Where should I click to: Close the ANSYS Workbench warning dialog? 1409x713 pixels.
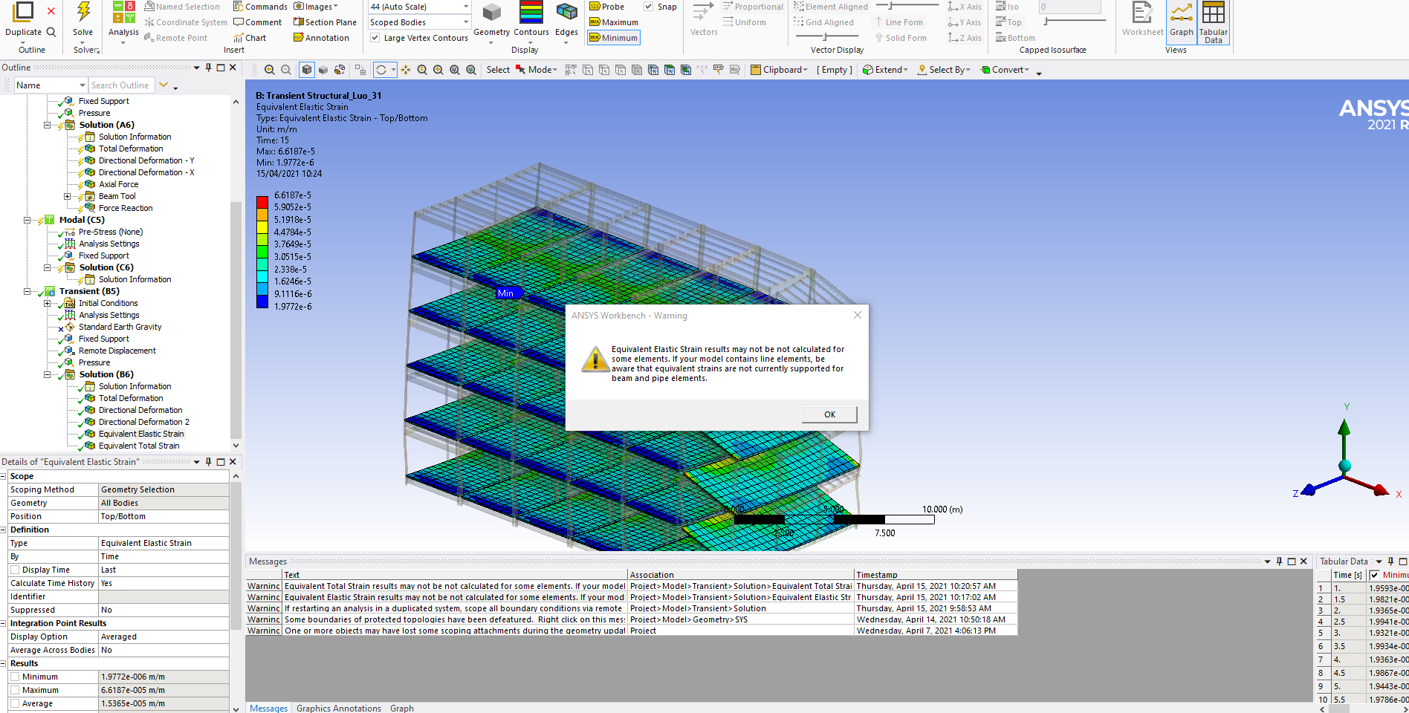tap(858, 315)
